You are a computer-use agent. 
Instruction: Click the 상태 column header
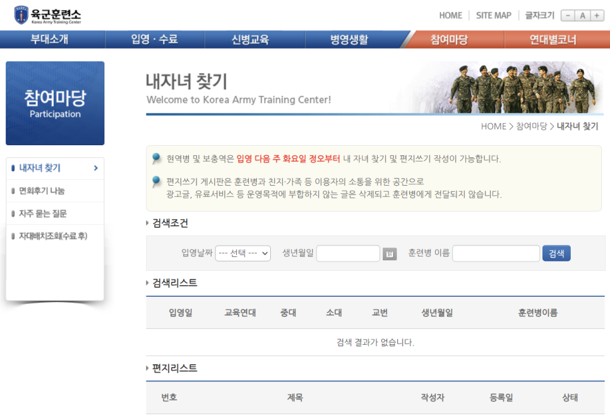tap(570, 397)
